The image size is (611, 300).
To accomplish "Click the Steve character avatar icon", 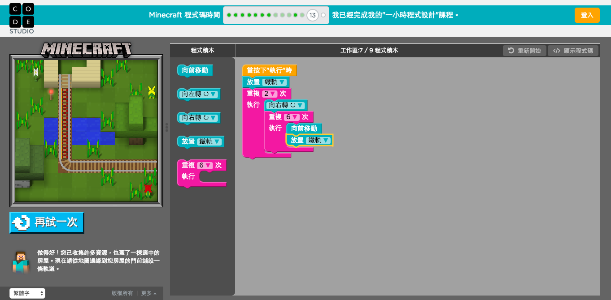I will click(20, 262).
